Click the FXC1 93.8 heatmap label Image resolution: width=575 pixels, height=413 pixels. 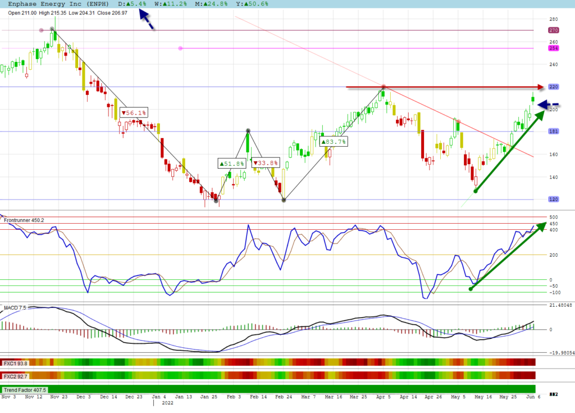(15, 364)
